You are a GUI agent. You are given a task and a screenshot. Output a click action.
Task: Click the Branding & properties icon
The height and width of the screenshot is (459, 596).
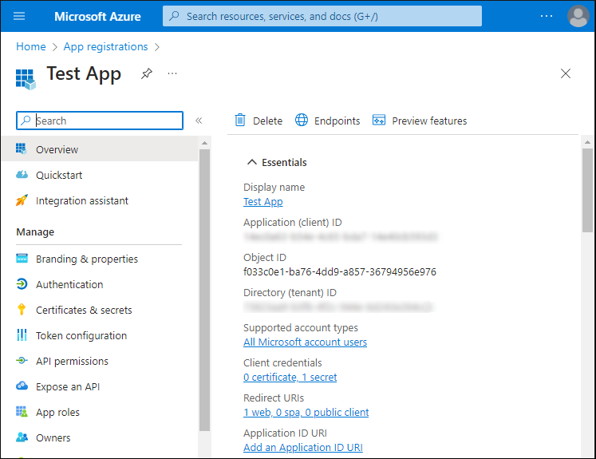tap(22, 258)
